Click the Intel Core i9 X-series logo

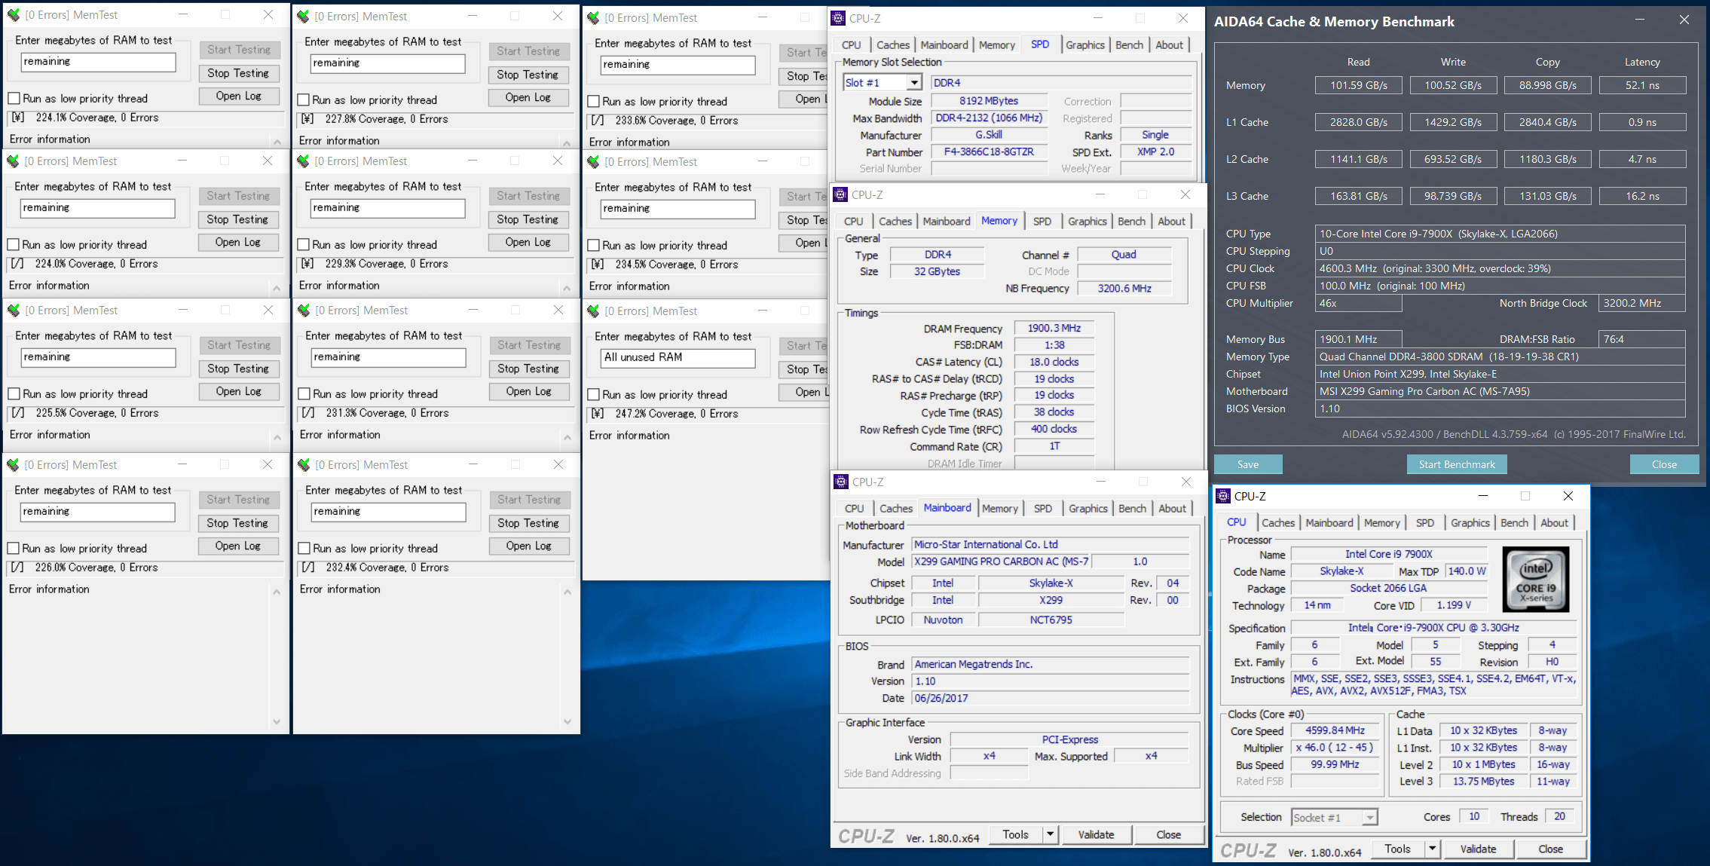point(1535,580)
